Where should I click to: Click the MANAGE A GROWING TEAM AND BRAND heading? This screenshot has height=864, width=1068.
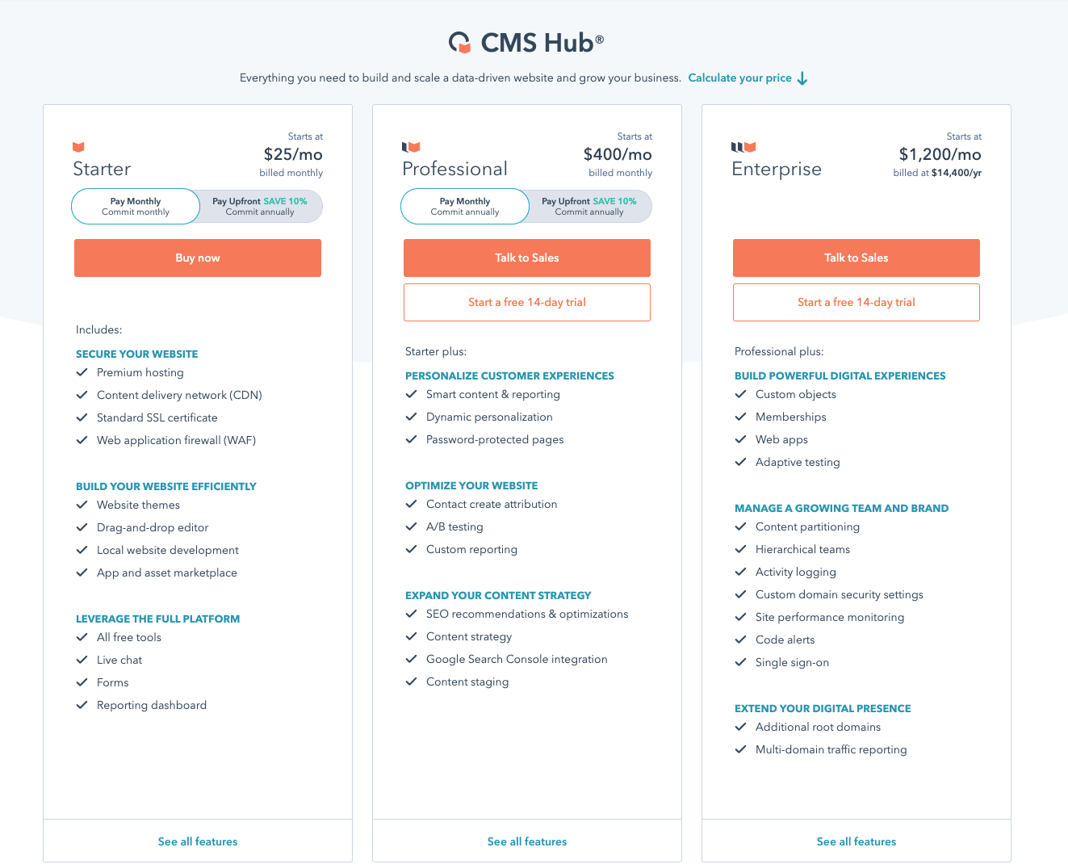click(x=842, y=508)
